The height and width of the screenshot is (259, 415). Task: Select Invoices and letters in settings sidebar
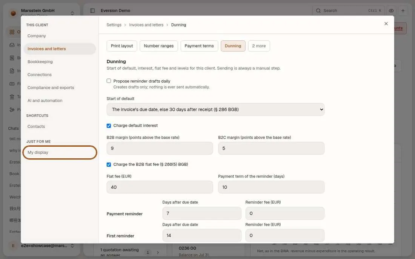pyautogui.click(x=60, y=49)
